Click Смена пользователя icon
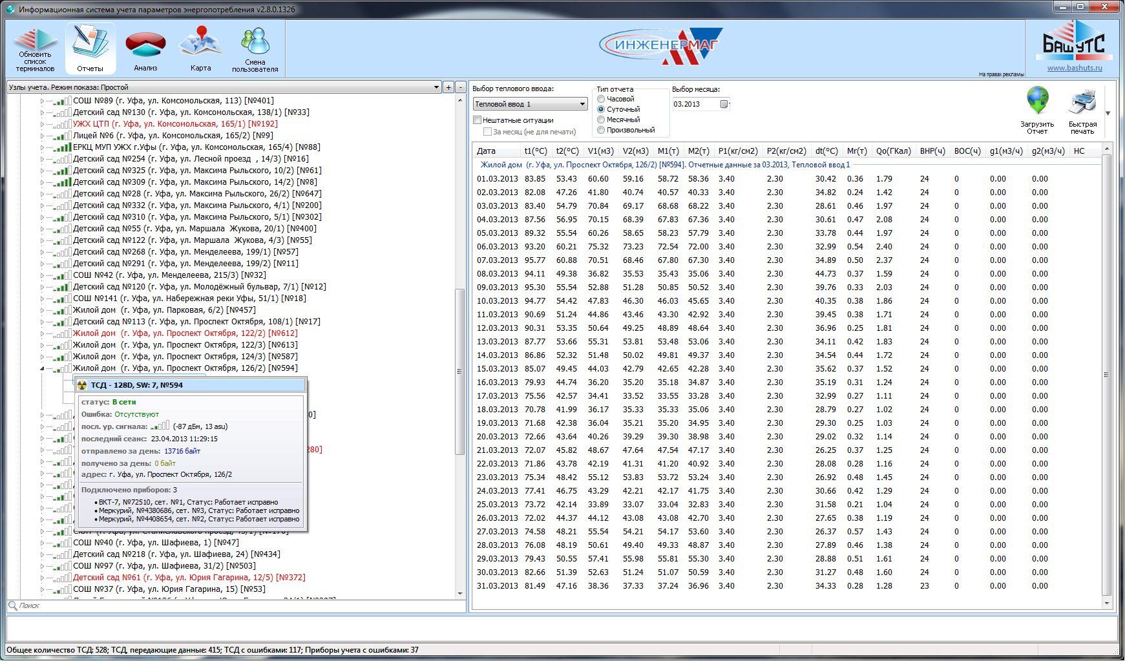The width and height of the screenshot is (1125, 661). point(255,48)
